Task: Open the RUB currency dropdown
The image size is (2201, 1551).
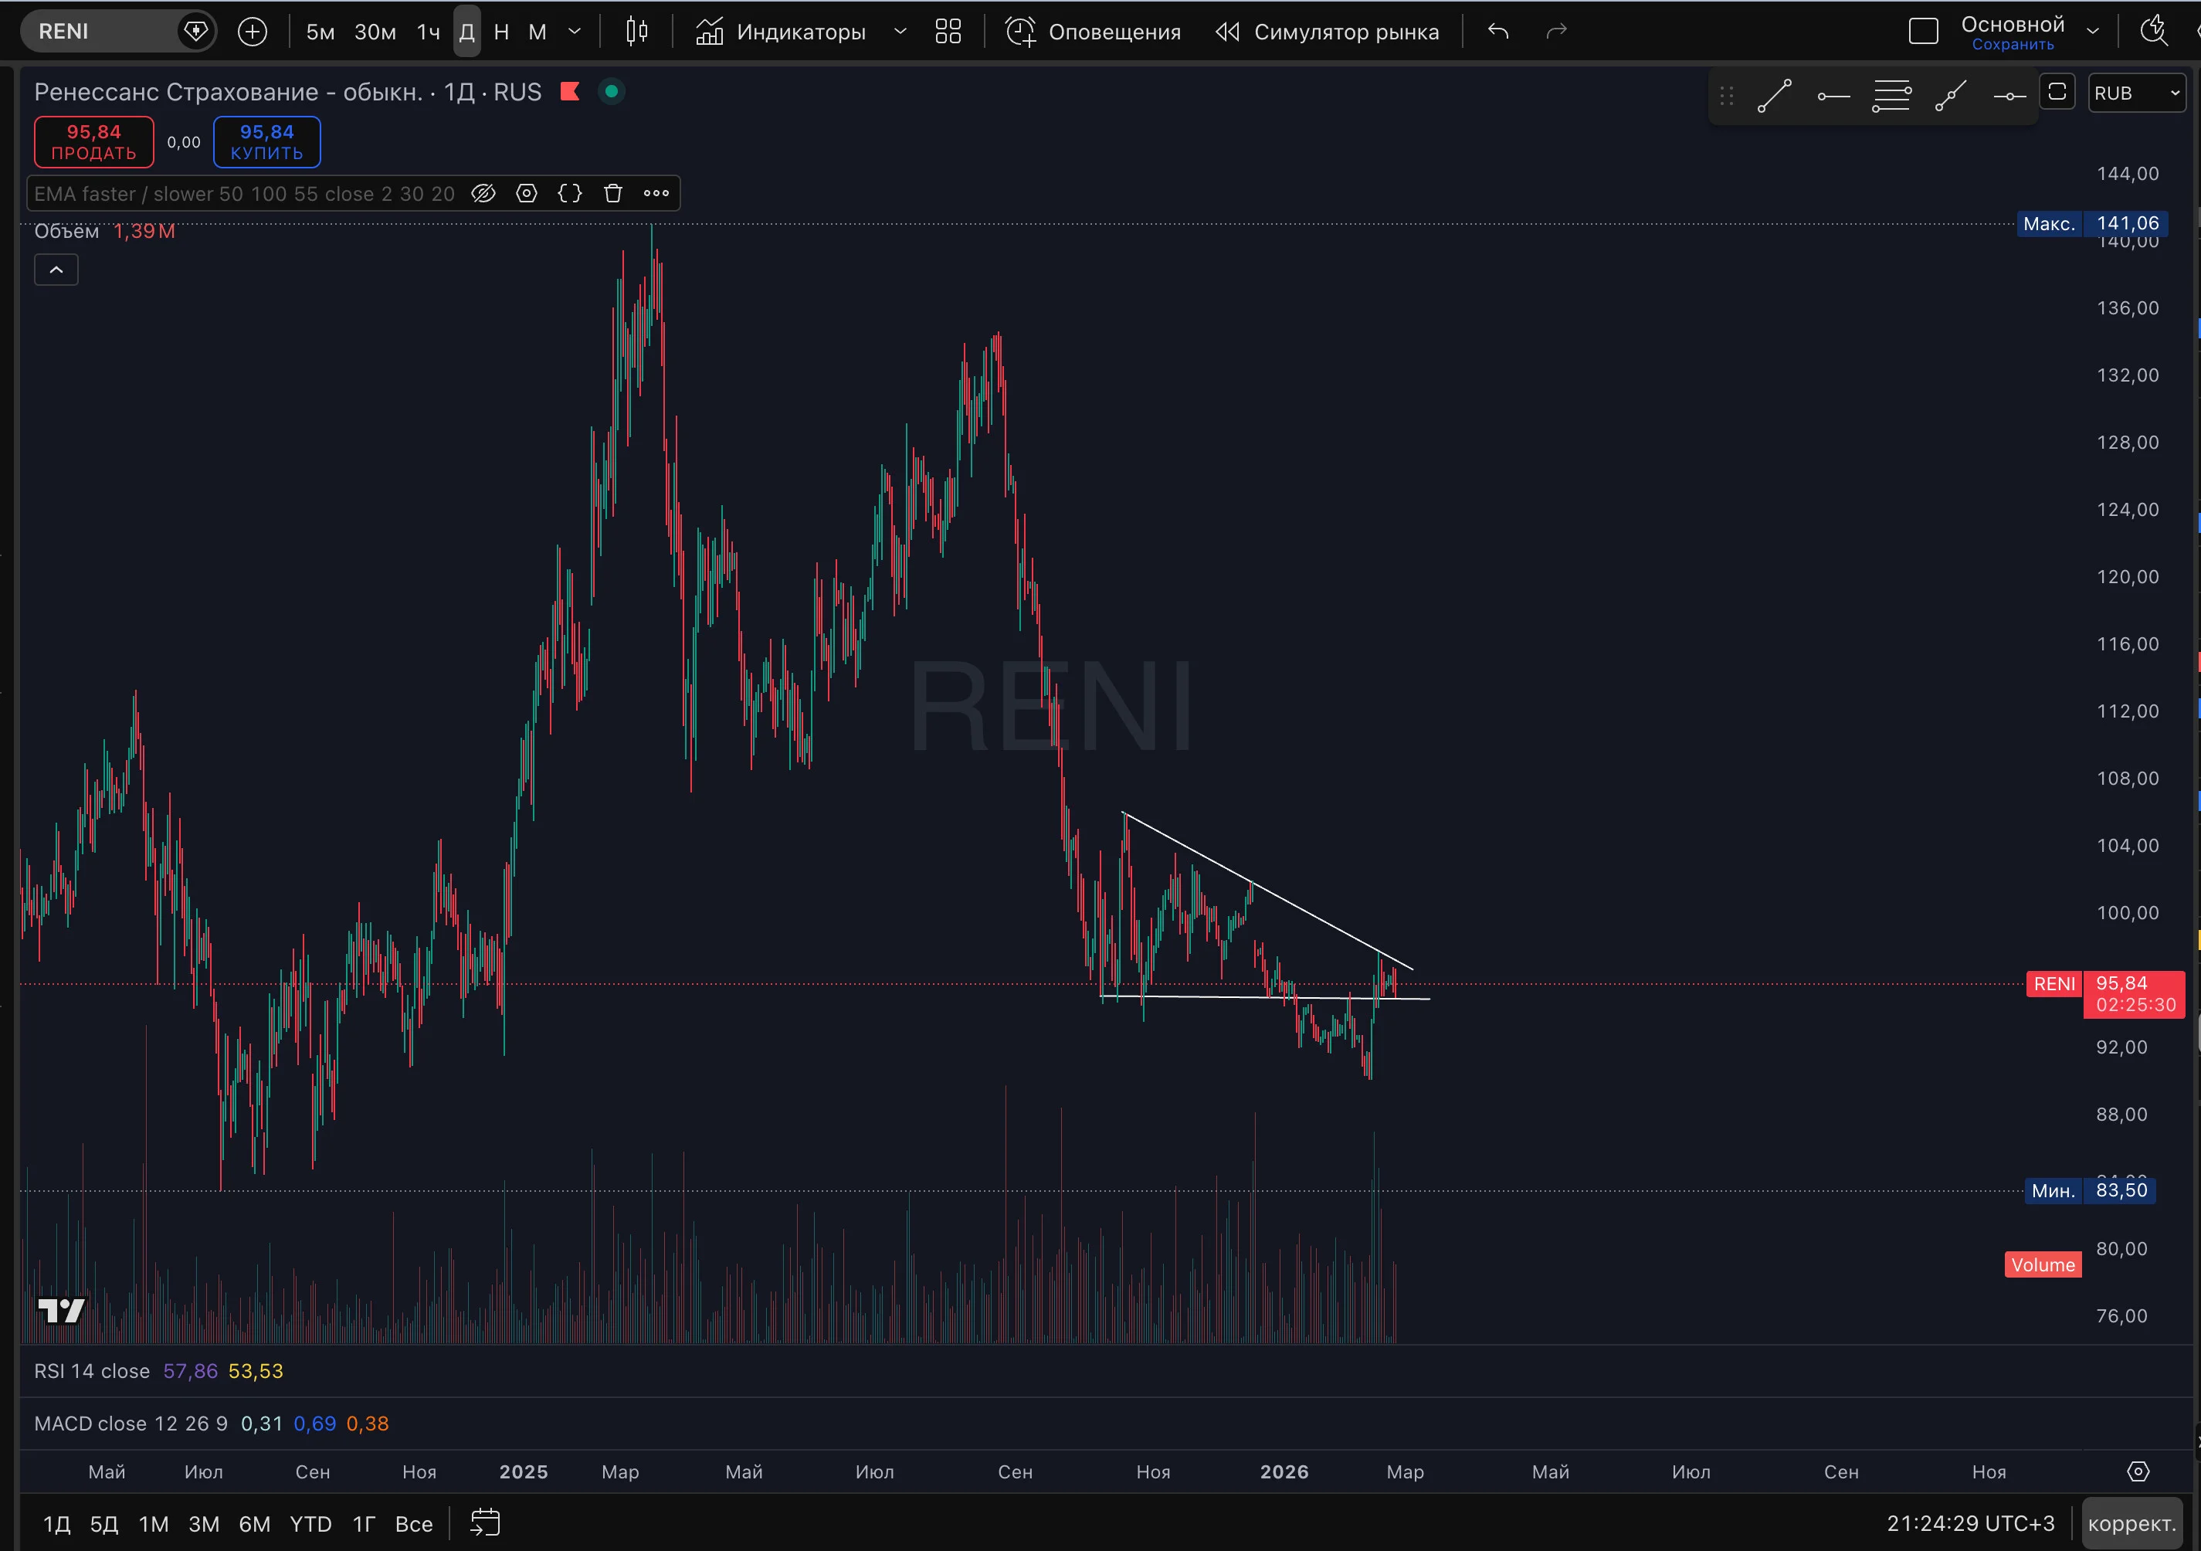Action: coord(2137,93)
